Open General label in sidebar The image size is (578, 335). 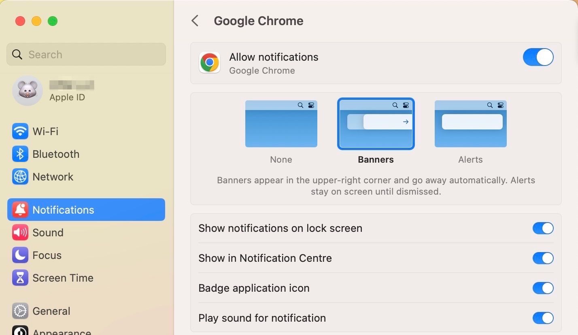51,311
